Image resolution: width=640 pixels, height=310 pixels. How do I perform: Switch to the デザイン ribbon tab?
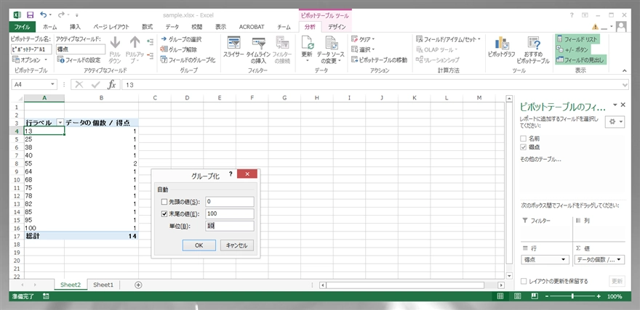click(x=337, y=27)
